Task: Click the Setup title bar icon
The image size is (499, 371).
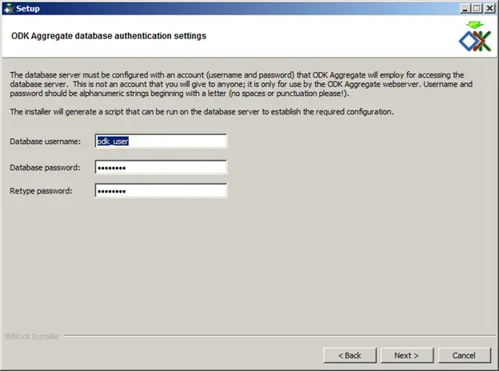Action: tap(9, 8)
